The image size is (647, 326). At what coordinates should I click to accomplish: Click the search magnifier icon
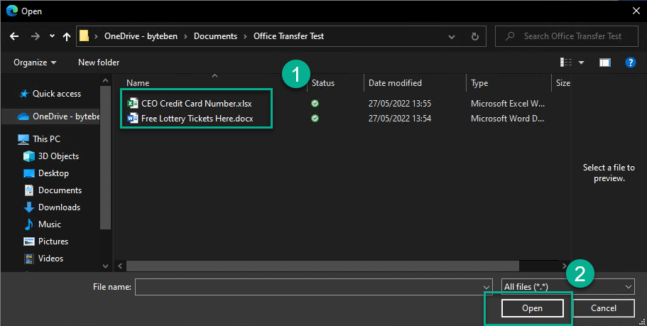point(510,36)
